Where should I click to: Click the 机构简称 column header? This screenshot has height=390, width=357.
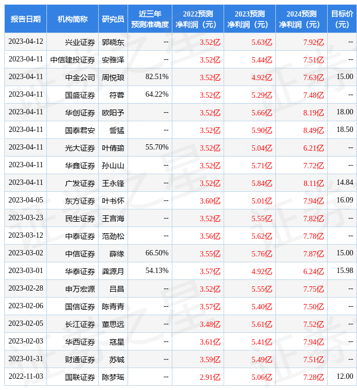pyautogui.click(x=73, y=19)
